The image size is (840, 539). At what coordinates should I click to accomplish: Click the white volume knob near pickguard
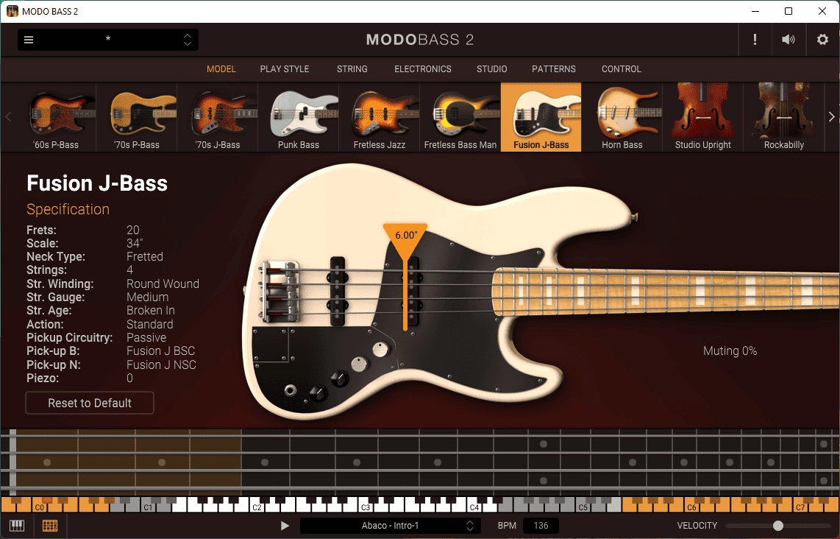[380, 350]
